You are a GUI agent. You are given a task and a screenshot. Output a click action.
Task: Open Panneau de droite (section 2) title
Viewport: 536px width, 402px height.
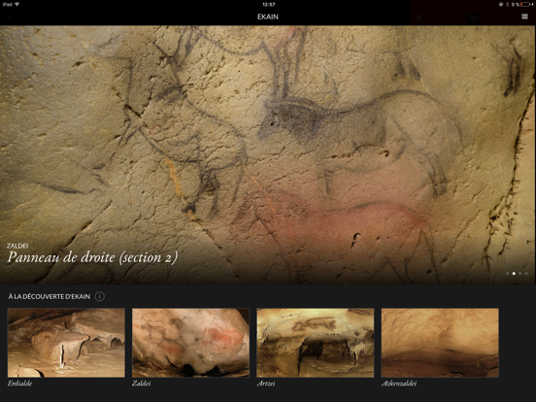coord(92,257)
